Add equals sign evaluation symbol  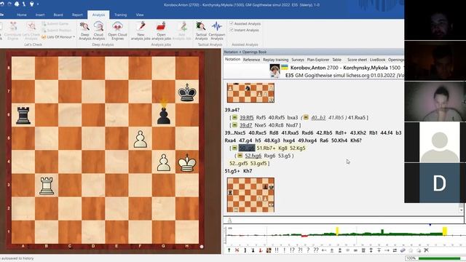tap(347, 250)
